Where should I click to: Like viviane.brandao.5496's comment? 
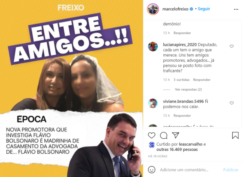(232, 103)
